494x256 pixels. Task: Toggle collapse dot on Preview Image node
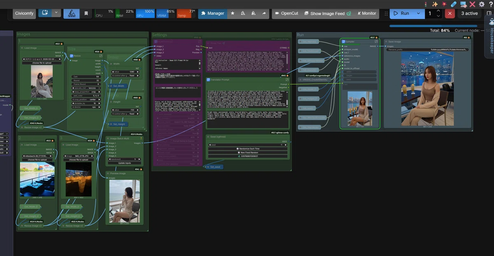(108, 173)
